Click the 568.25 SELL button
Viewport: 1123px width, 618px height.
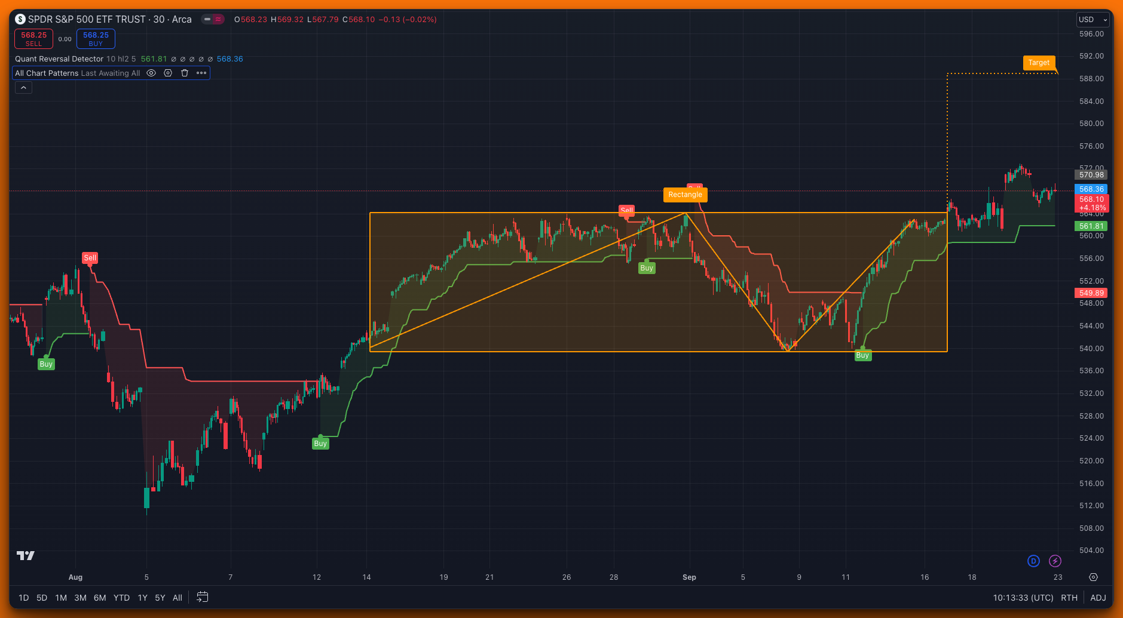pos(34,39)
